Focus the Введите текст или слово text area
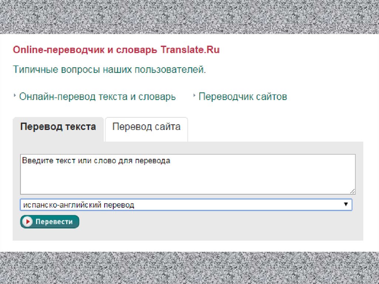Image resolution: width=379 pixels, height=284 pixels. 188,174
